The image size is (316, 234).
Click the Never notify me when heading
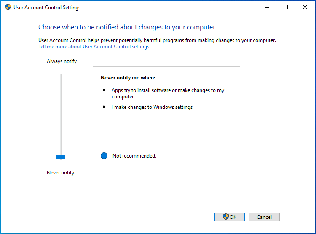click(x=128, y=78)
